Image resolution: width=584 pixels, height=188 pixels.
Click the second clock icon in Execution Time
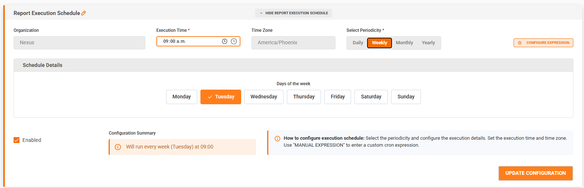click(234, 41)
